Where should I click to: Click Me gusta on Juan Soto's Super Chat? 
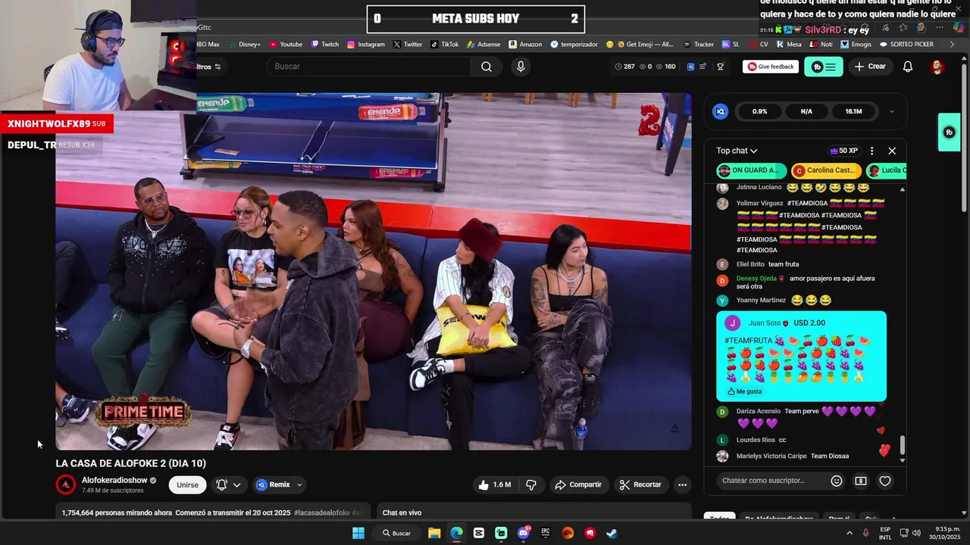[745, 391]
